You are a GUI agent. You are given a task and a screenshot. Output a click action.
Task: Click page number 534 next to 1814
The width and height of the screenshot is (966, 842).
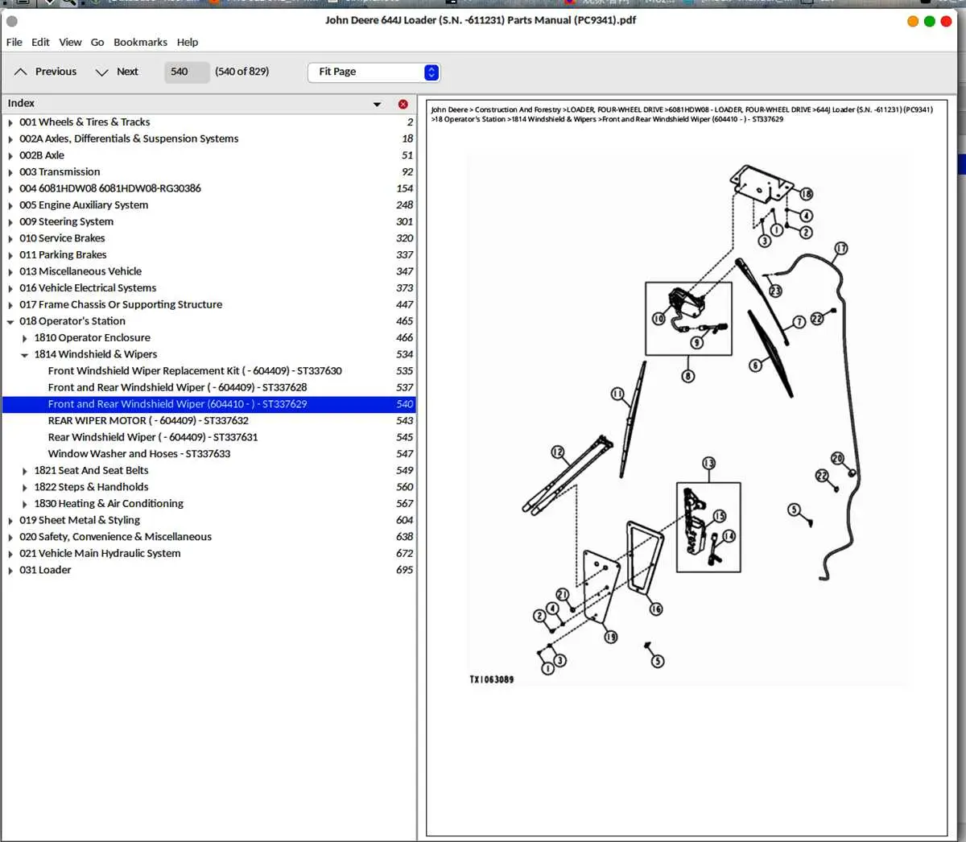point(404,354)
